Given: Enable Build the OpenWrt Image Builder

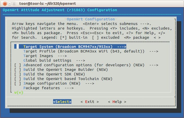Looking at the screenshot, I should [x=18, y=70].
